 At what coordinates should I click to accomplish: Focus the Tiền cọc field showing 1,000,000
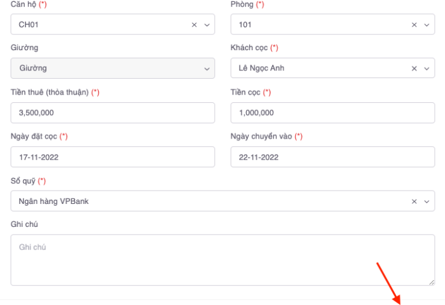click(332, 113)
